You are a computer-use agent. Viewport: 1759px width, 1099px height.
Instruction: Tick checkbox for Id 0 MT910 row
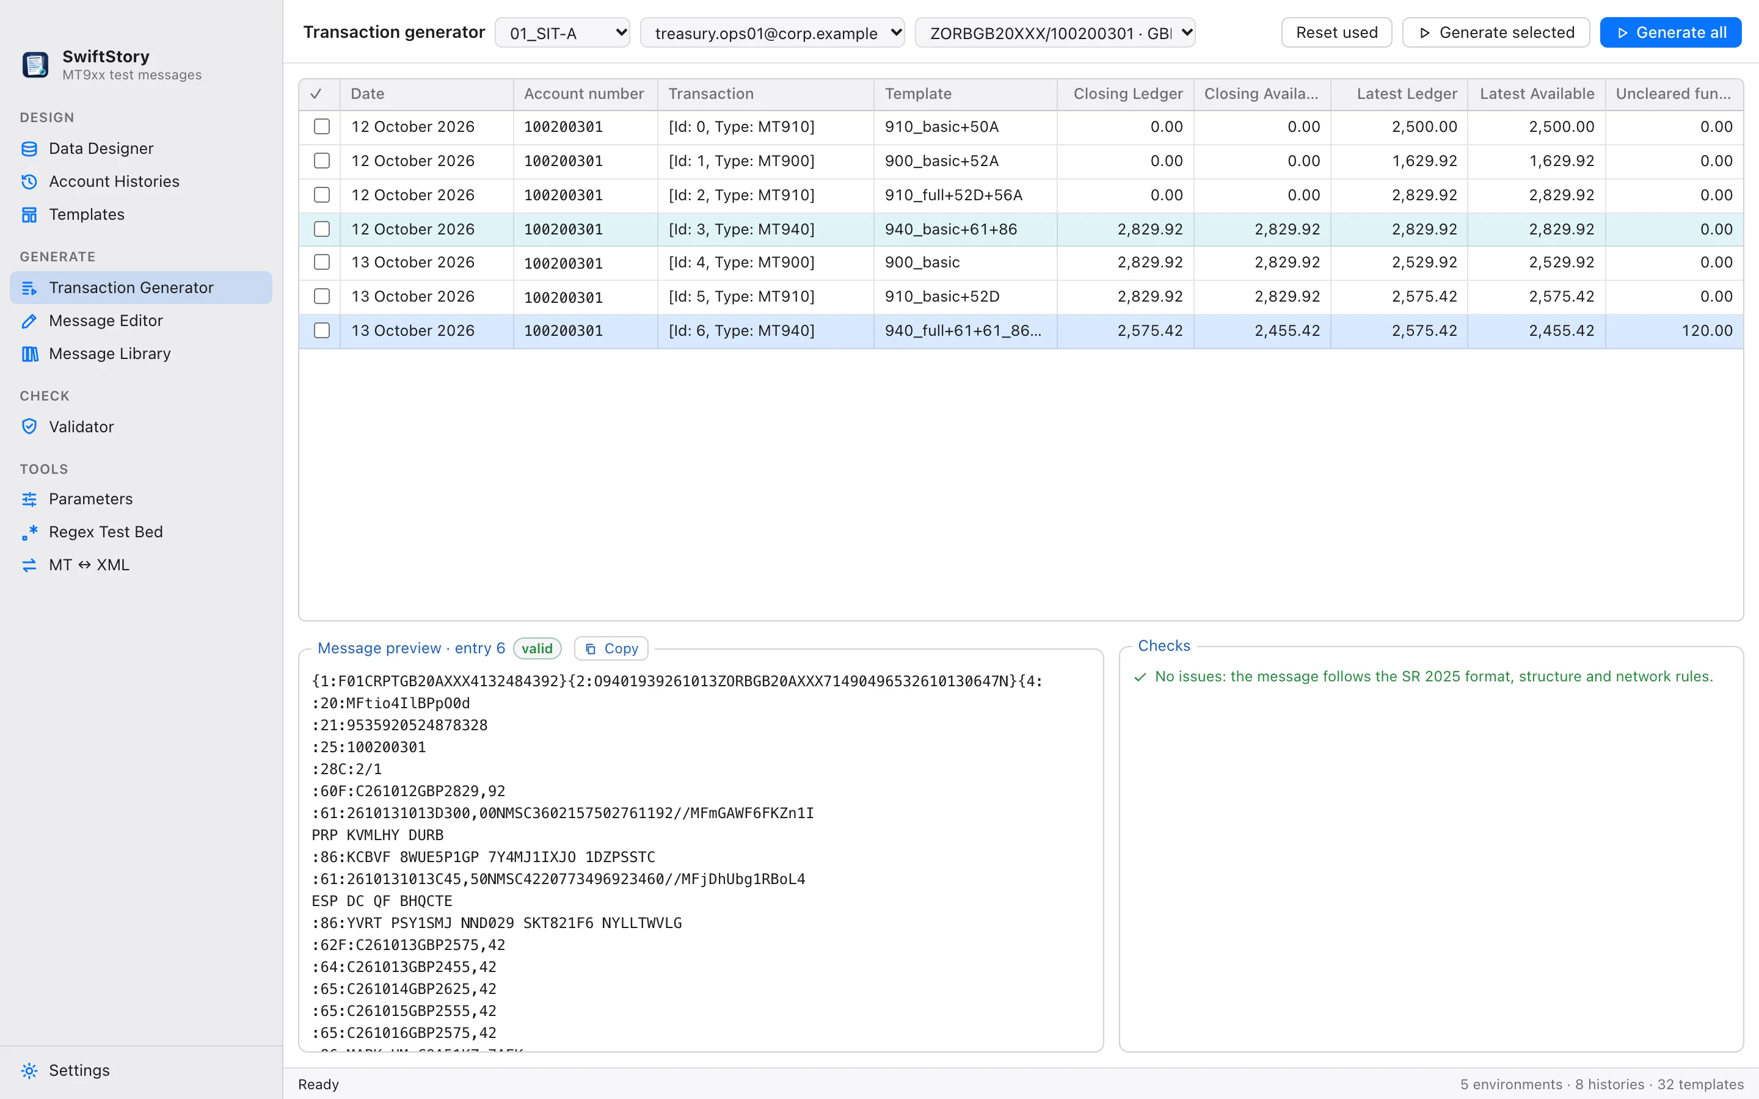pyautogui.click(x=321, y=126)
